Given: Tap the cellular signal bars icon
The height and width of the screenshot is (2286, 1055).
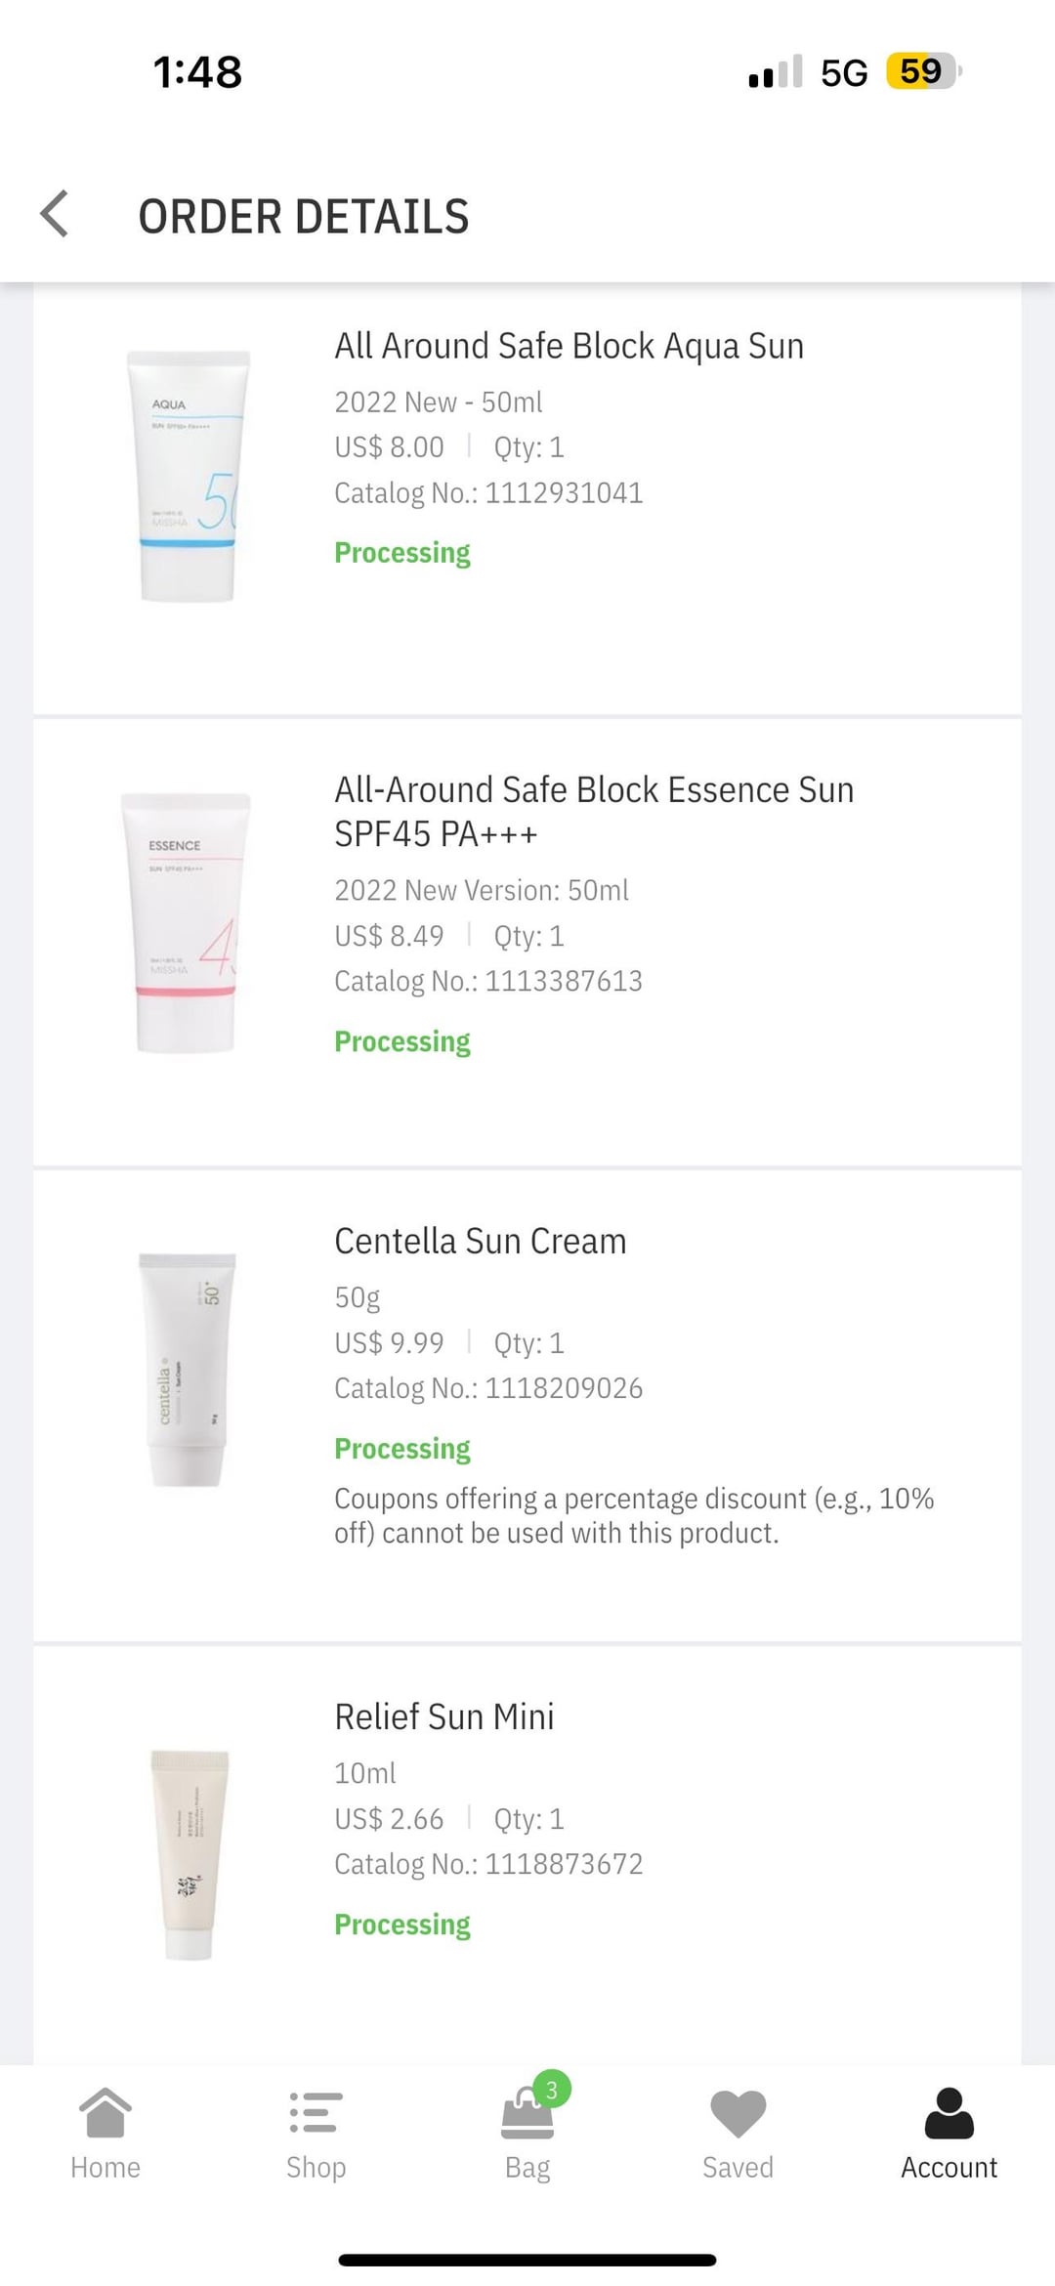Looking at the screenshot, I should click(x=775, y=71).
